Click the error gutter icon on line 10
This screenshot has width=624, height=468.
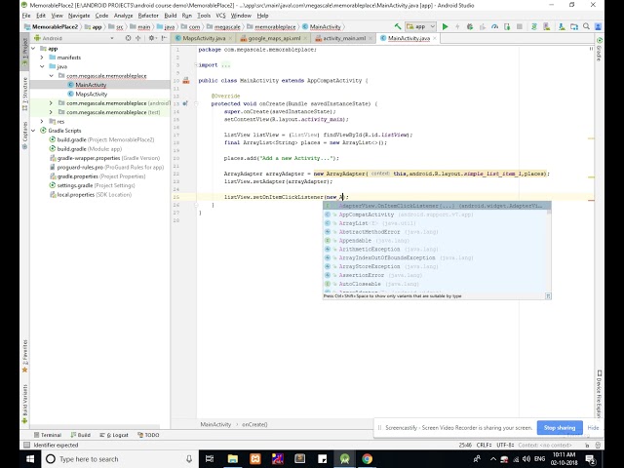(186, 80)
